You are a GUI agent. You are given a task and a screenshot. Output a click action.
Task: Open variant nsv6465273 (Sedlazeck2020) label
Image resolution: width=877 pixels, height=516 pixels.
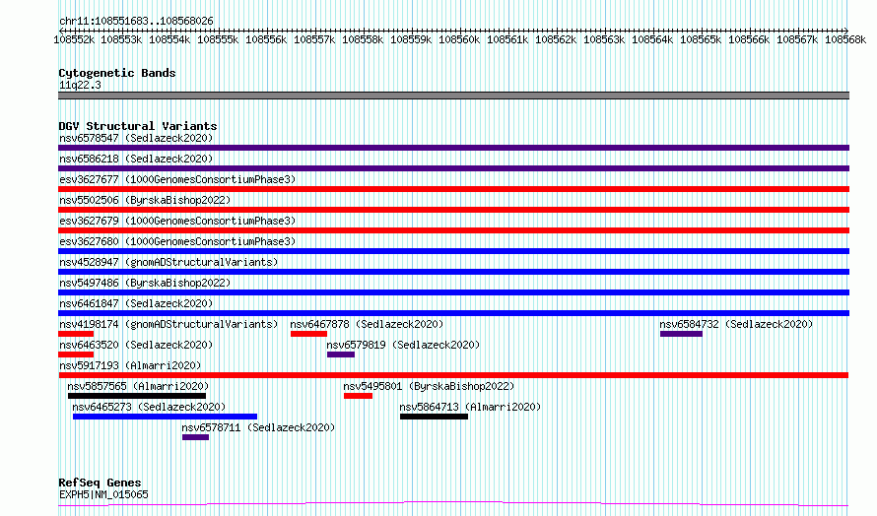coord(149,407)
